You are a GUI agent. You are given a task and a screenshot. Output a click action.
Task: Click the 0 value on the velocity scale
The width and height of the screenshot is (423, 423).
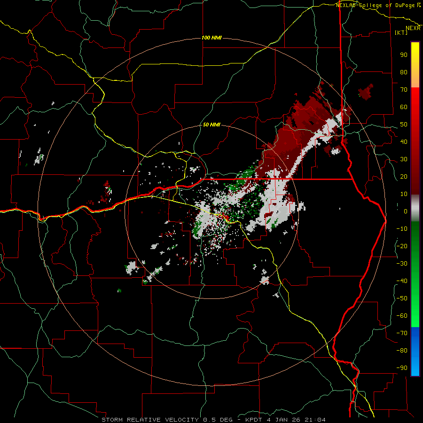[406, 211]
